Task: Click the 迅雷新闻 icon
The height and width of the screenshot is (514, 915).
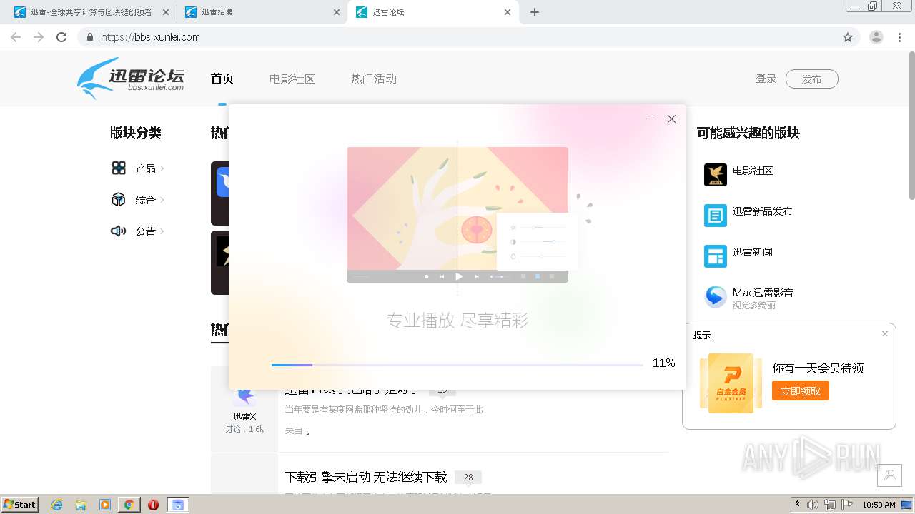Action: click(716, 256)
